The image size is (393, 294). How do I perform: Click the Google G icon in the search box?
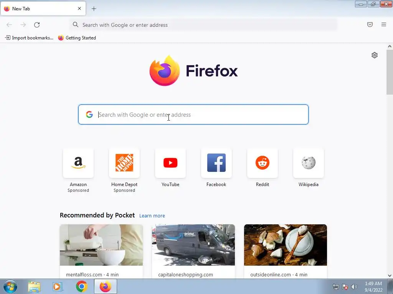coord(89,114)
